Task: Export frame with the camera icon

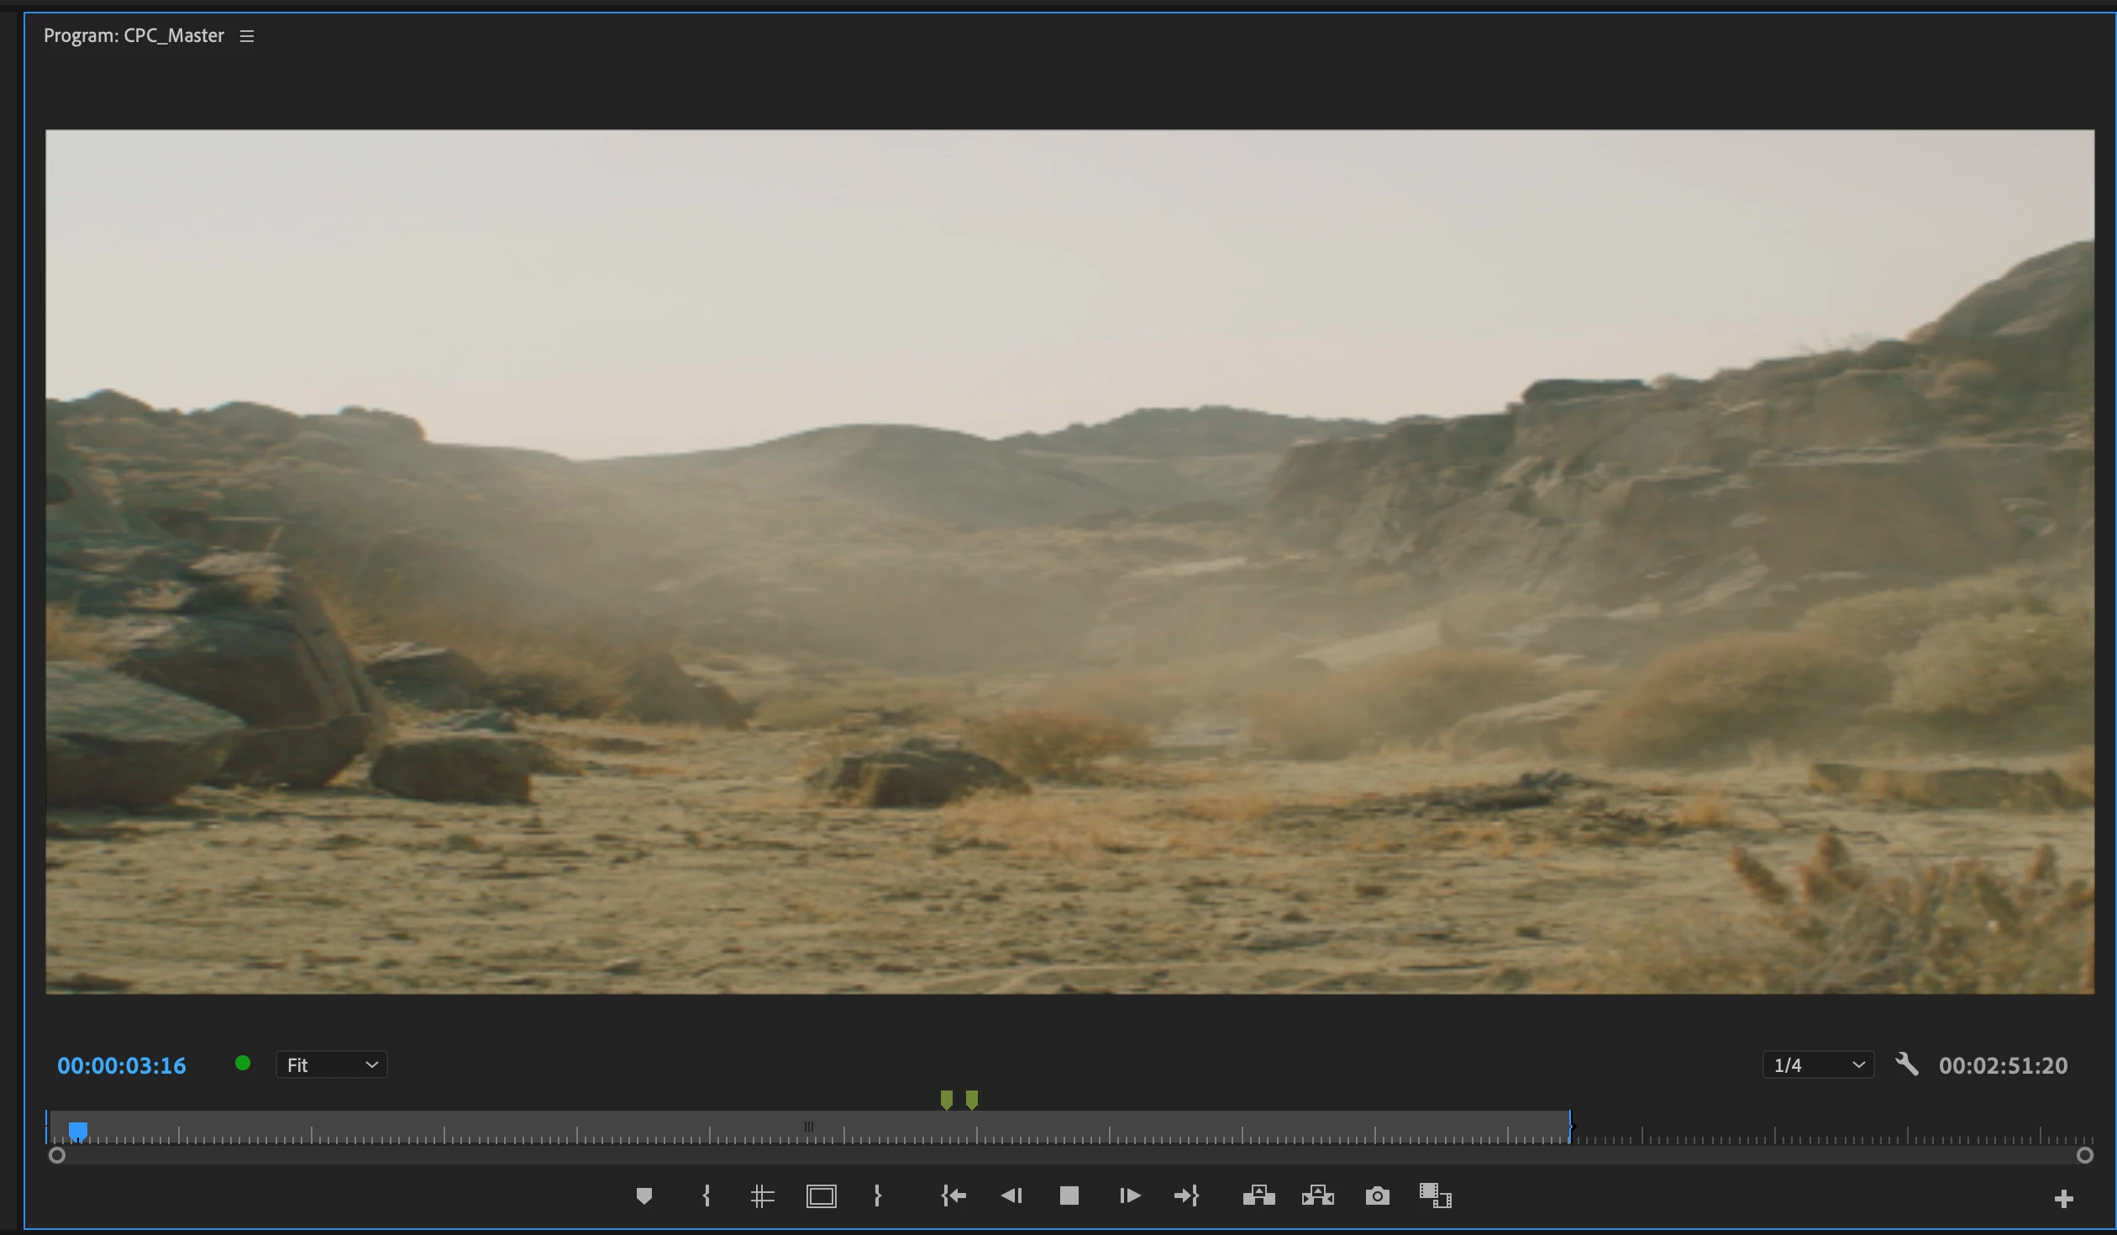Action: click(1378, 1196)
